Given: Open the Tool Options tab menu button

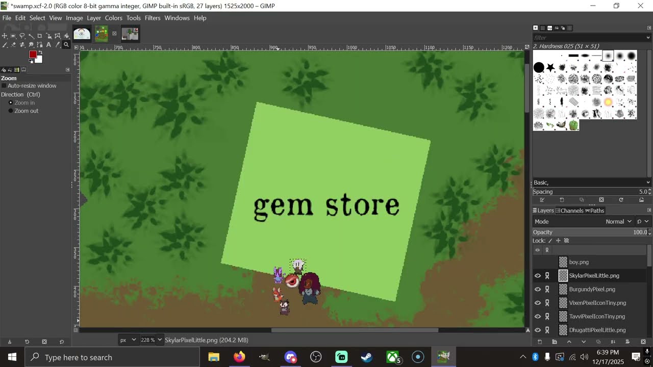Looking at the screenshot, I should (67, 70).
